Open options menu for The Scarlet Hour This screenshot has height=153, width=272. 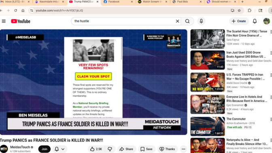click(x=271, y=32)
